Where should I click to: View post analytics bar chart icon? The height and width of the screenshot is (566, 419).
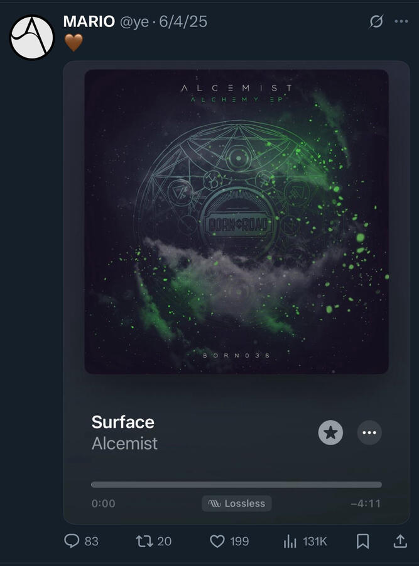290,541
